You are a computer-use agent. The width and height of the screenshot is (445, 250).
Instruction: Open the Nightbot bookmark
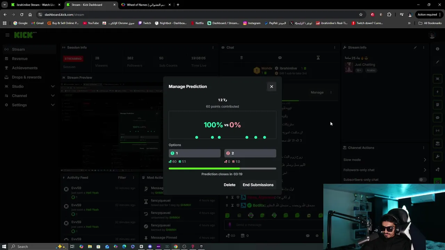(171, 23)
